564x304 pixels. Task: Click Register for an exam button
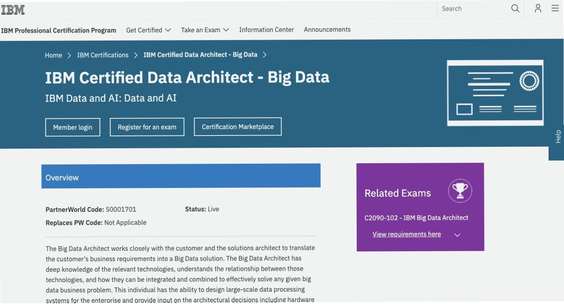point(147,127)
